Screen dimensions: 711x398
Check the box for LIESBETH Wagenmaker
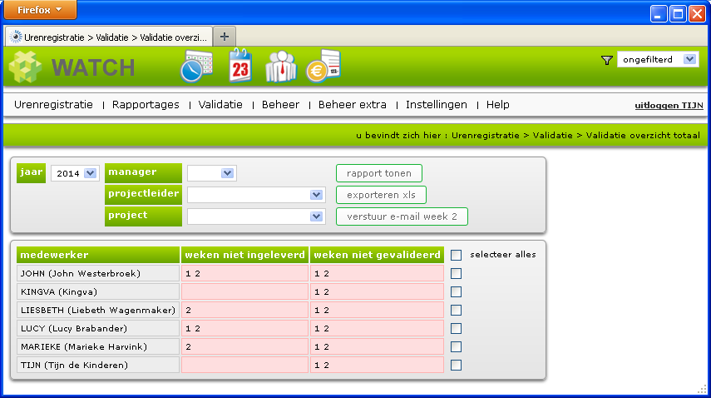click(457, 311)
